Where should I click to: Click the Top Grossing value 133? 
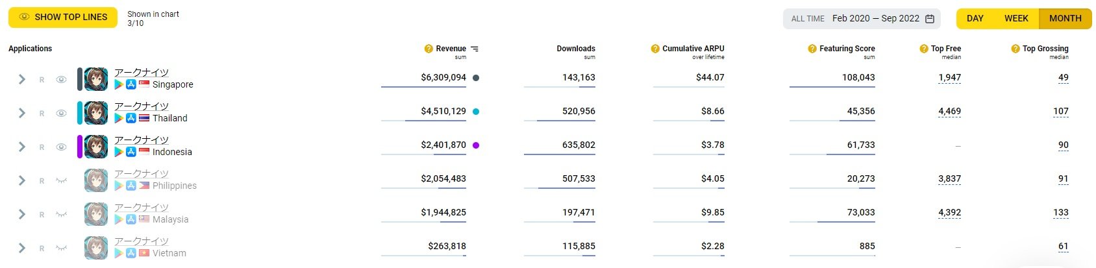click(x=1061, y=213)
